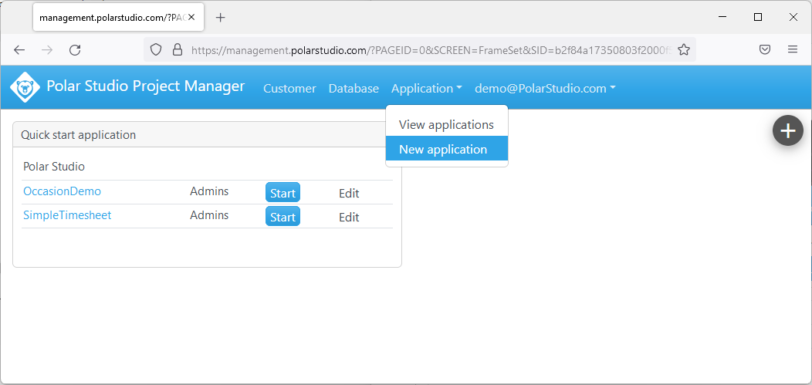
Task: Click the Quick start application panel header
Action: coord(207,134)
